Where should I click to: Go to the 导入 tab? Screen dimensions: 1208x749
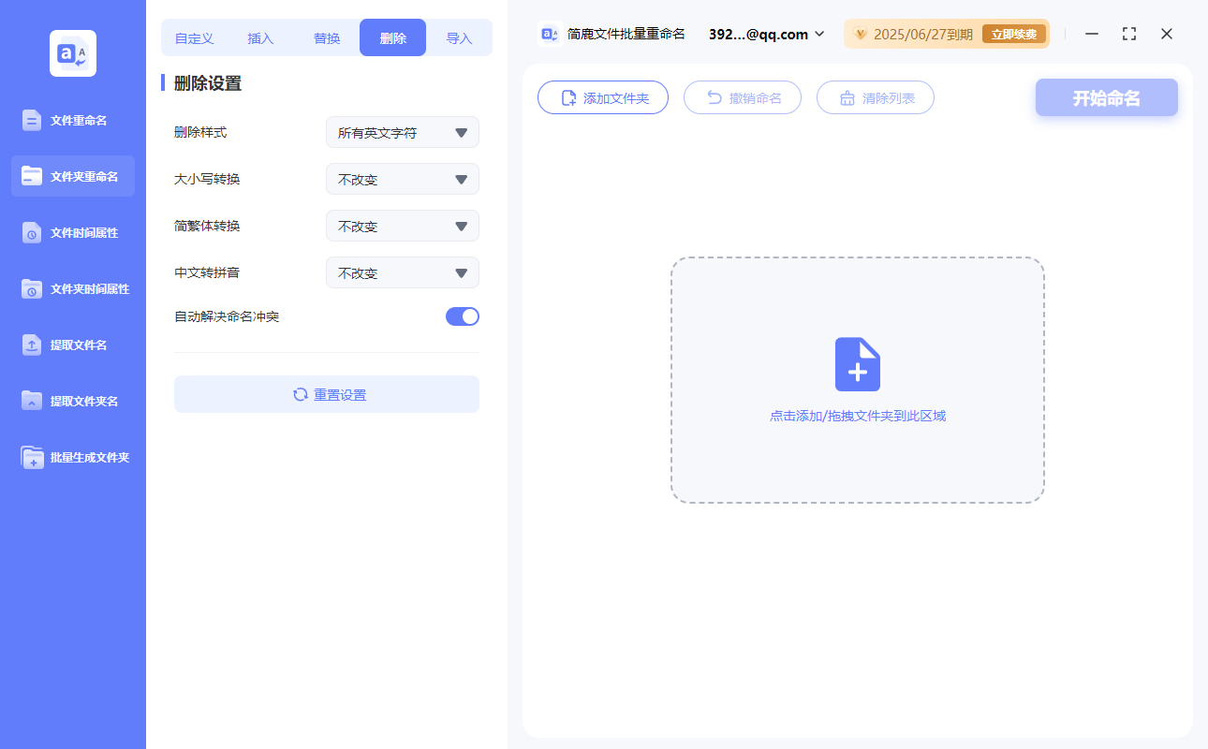click(459, 38)
